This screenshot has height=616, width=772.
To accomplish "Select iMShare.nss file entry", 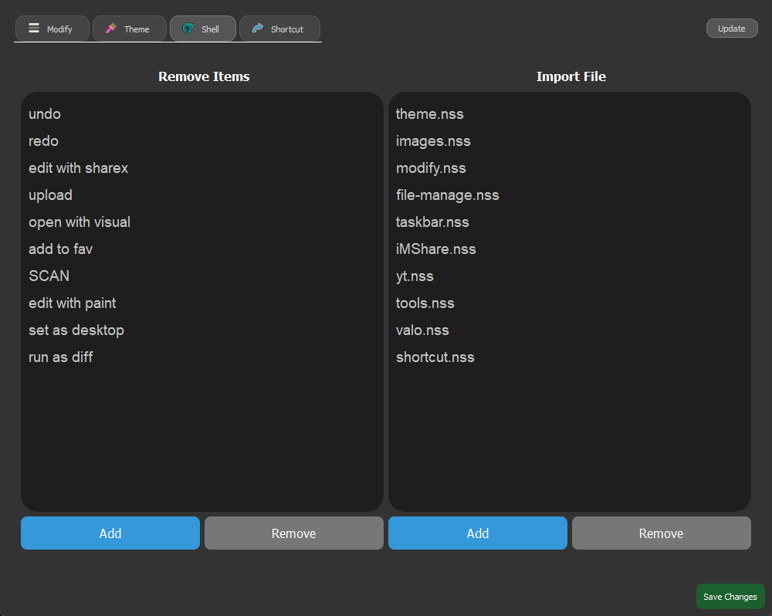I will (570, 249).
